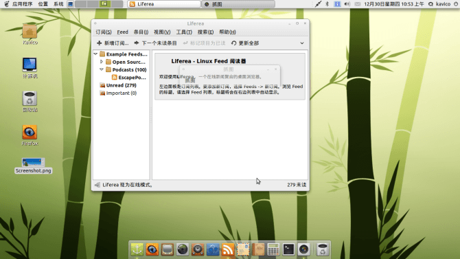
Task: Click the dark camera lens icon in dock
Action: pos(183,249)
